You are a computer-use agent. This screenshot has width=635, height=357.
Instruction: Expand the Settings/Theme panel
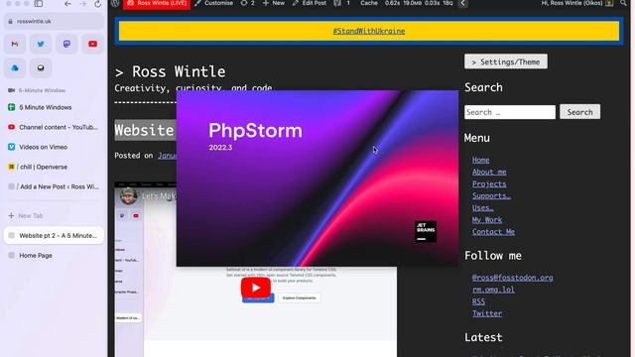pos(506,61)
